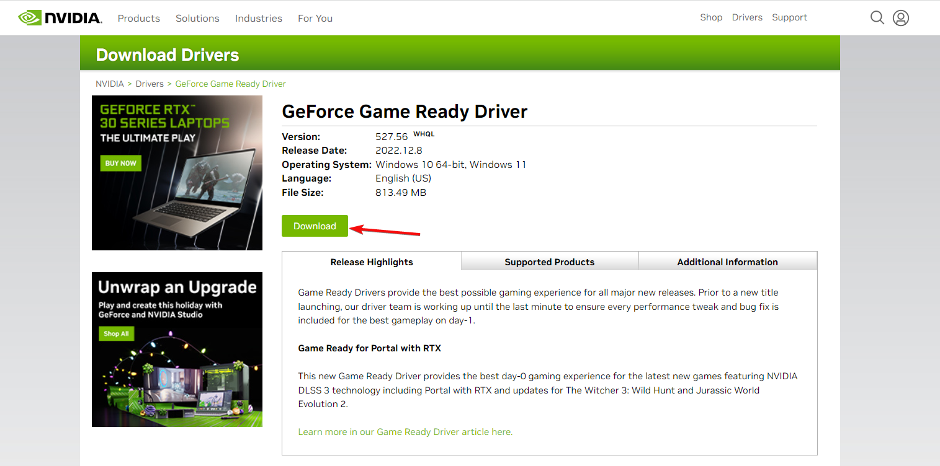
Task: Click Buy Now on RTX laptops ad
Action: point(120,164)
